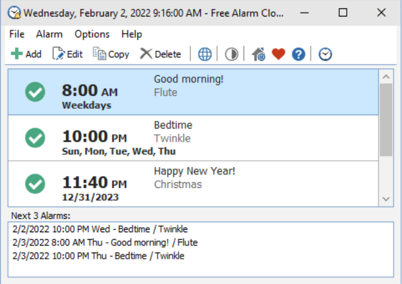Viewport: 402px width, 284px height.
Task: Toggle the 10:00 PM Bedtime alarm checkmark
Action: coord(35,138)
